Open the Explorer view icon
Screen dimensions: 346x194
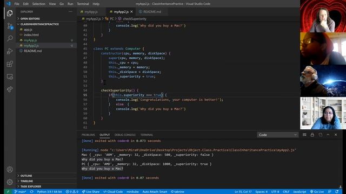coord(10,13)
